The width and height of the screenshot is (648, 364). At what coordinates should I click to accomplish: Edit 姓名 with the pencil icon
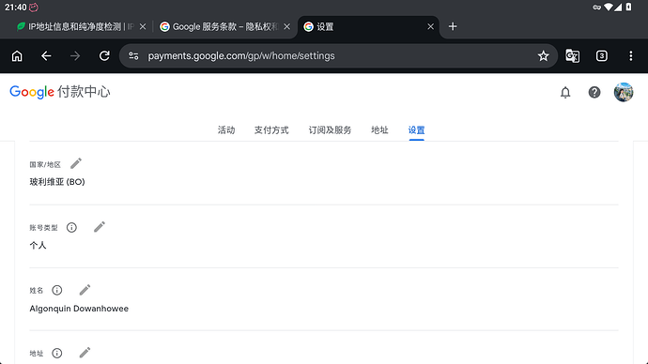[x=85, y=290]
